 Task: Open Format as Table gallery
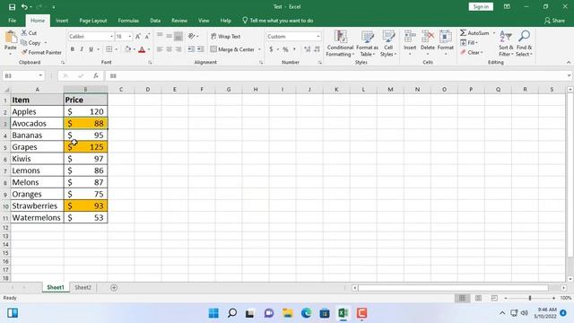point(367,43)
